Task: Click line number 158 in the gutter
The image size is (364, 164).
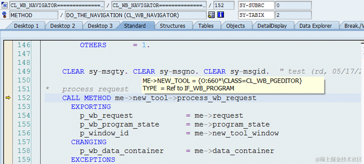Action: (24, 151)
